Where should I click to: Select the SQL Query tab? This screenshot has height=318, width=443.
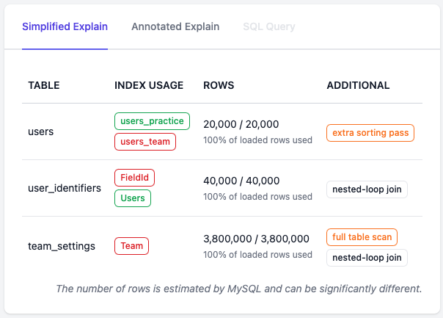(269, 26)
